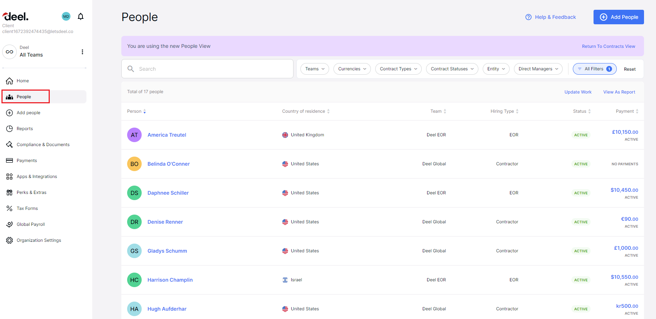
Task: Click Return To Contracts View link
Action: point(608,46)
